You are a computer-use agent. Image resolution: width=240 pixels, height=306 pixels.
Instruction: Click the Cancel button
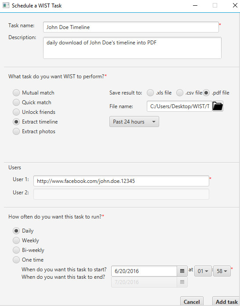point(192,302)
